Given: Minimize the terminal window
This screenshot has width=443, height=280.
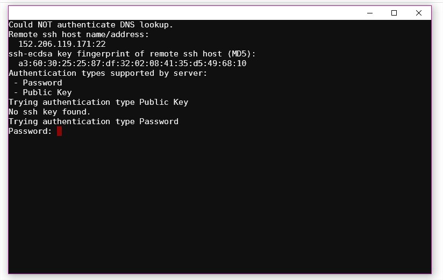Looking at the screenshot, I should [x=370, y=13].
